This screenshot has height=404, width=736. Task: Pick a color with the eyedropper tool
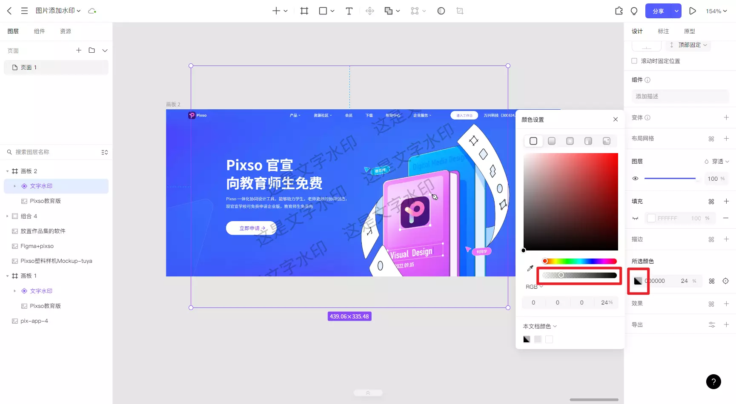530,268
